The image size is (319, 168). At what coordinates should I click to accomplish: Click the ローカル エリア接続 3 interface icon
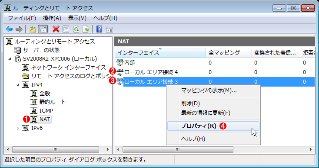click(120, 82)
